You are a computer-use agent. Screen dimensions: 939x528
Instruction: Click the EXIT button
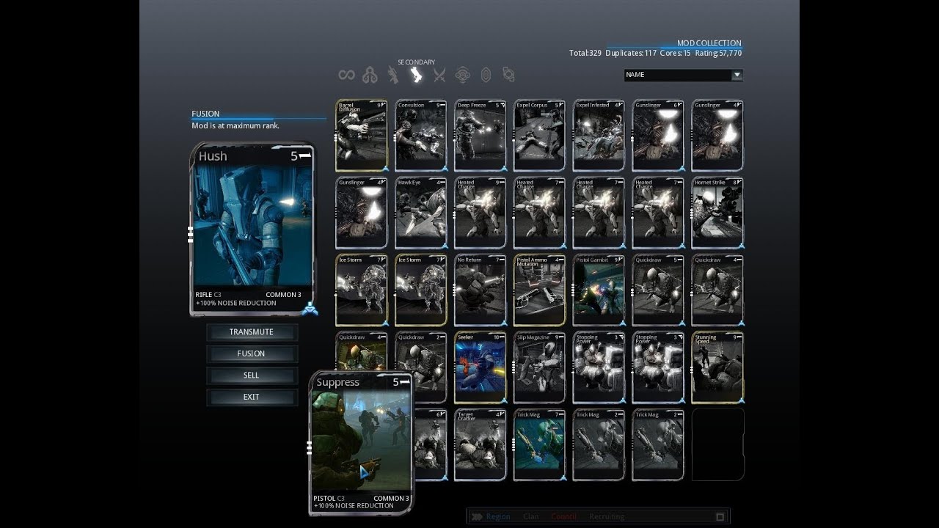click(x=252, y=397)
